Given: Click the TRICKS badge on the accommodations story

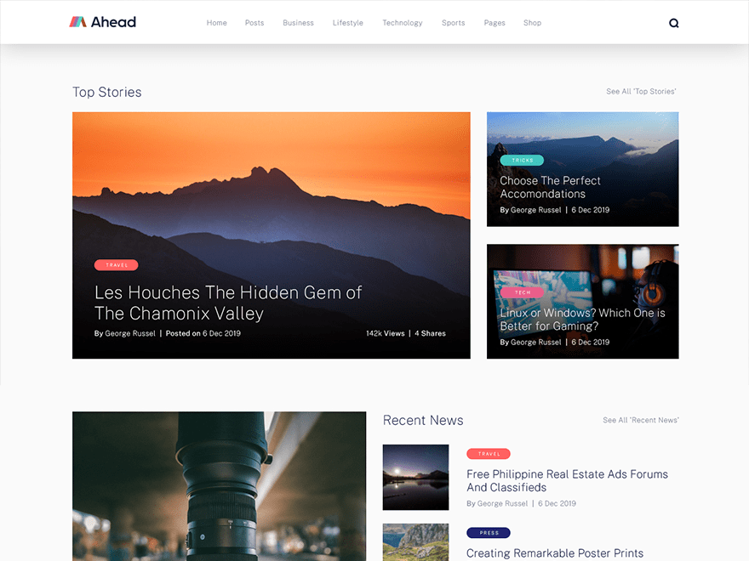Looking at the screenshot, I should pos(522,160).
